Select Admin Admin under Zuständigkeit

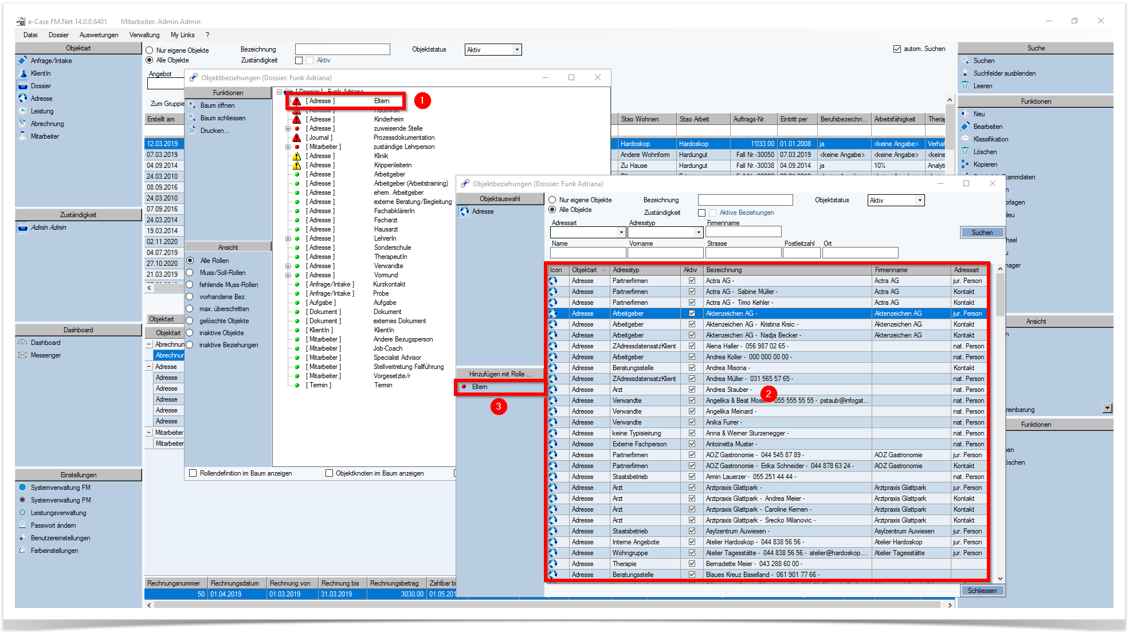click(49, 227)
